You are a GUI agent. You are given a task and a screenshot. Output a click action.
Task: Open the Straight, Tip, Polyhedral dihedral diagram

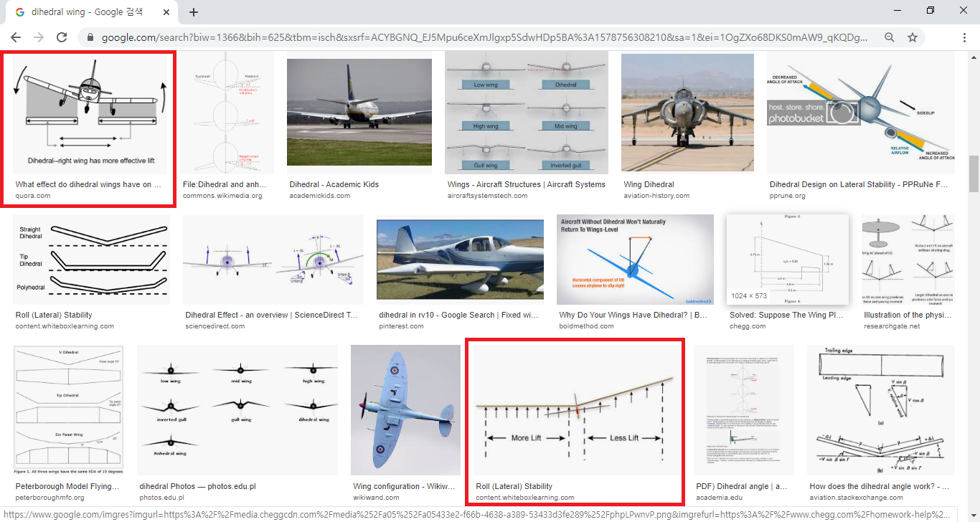coord(91,260)
